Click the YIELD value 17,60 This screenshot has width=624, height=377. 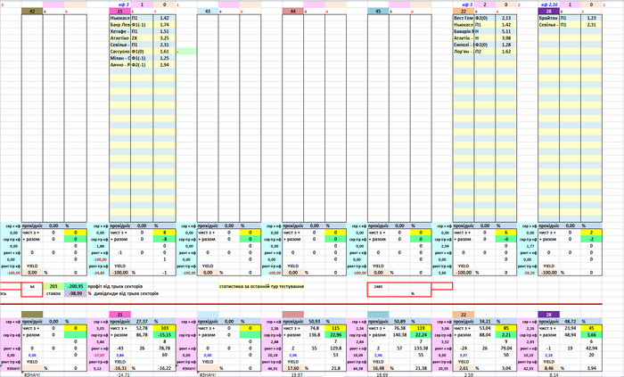(x=293, y=368)
